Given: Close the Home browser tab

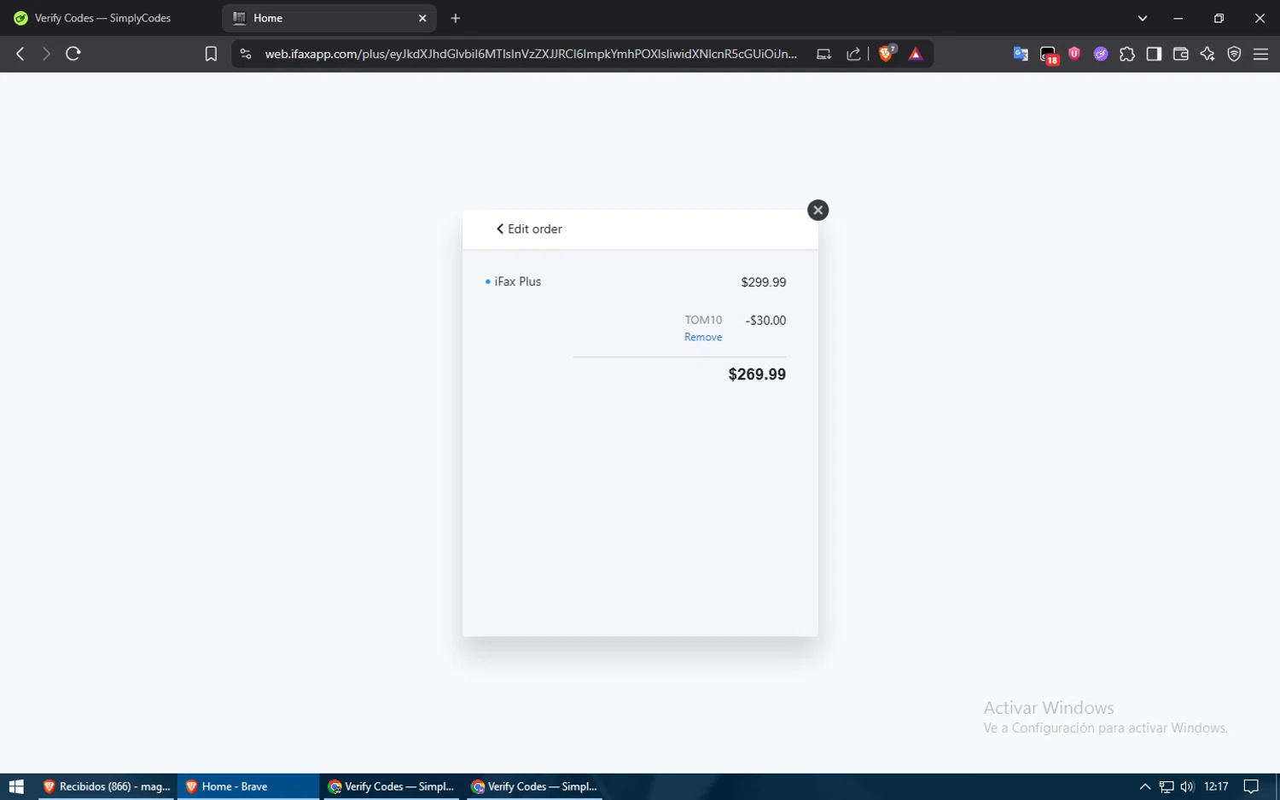Looking at the screenshot, I should click(422, 18).
